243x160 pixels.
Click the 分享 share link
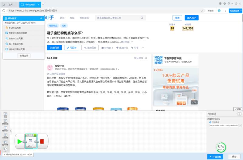(135, 48)
